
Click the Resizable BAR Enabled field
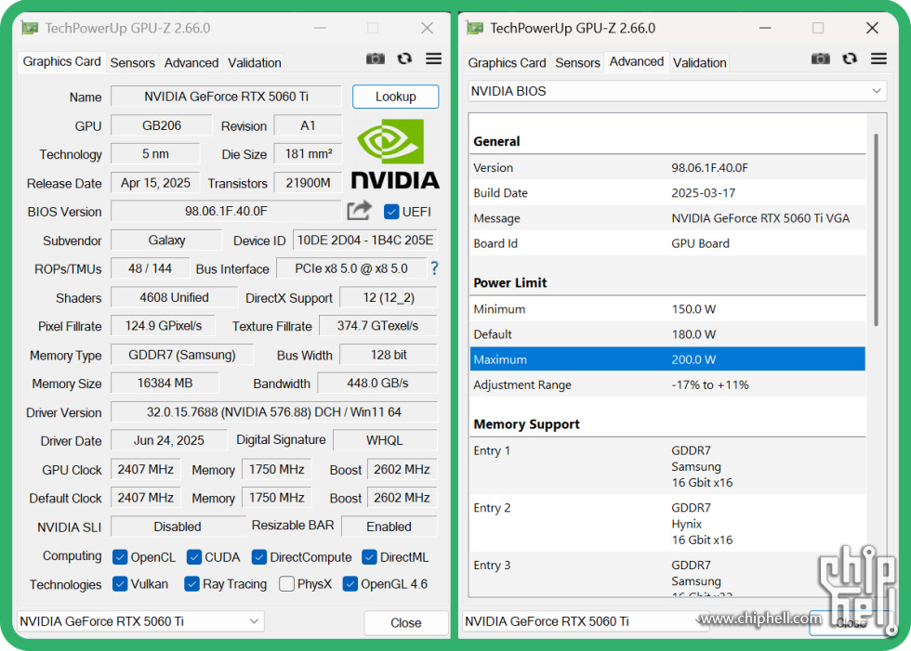(389, 527)
